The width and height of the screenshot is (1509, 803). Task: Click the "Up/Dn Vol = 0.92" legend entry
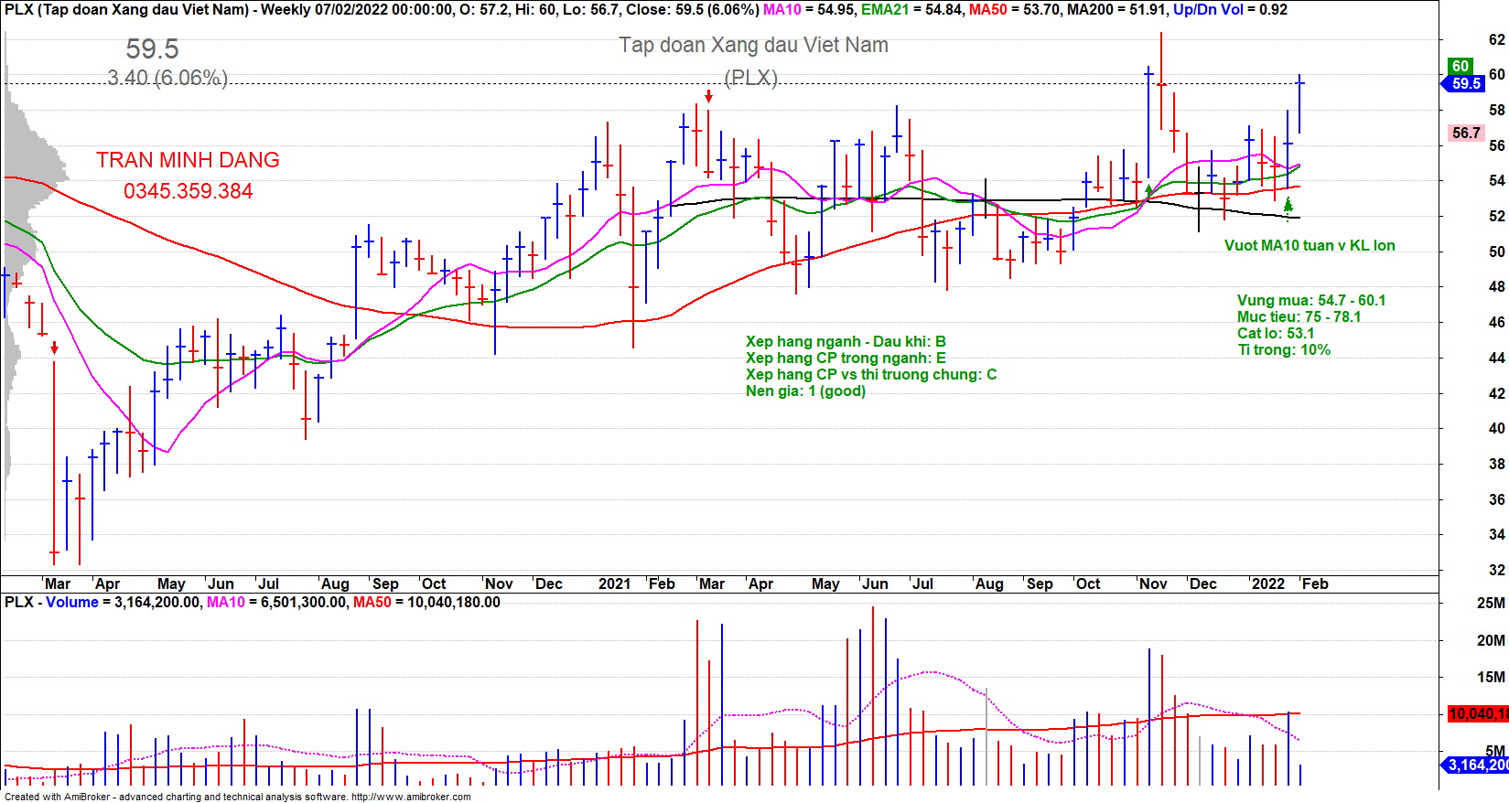coord(1230,10)
